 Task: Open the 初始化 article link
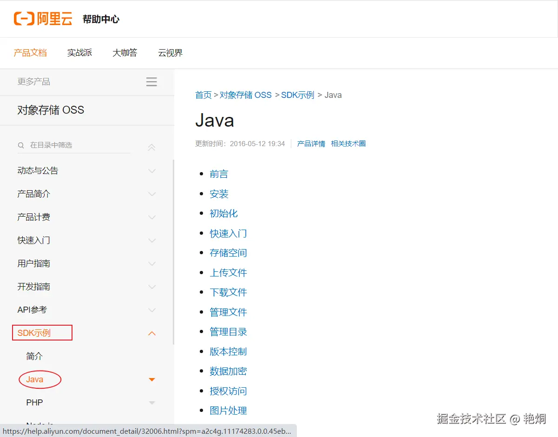click(x=223, y=213)
